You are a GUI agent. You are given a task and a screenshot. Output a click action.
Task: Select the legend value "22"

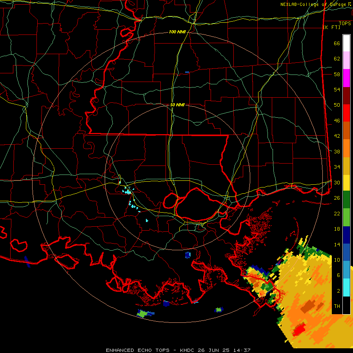[x=337, y=213]
